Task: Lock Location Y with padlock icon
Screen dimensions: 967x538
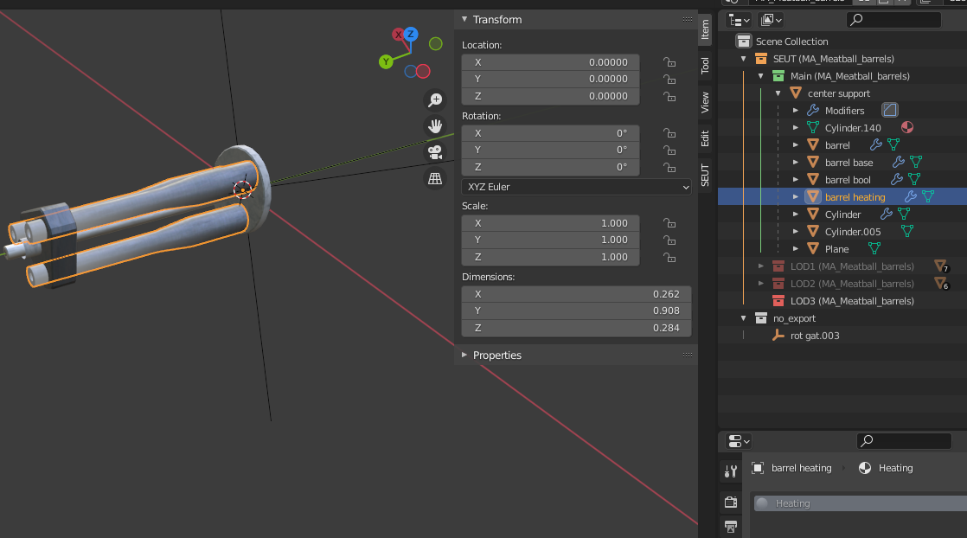Action: coord(669,79)
